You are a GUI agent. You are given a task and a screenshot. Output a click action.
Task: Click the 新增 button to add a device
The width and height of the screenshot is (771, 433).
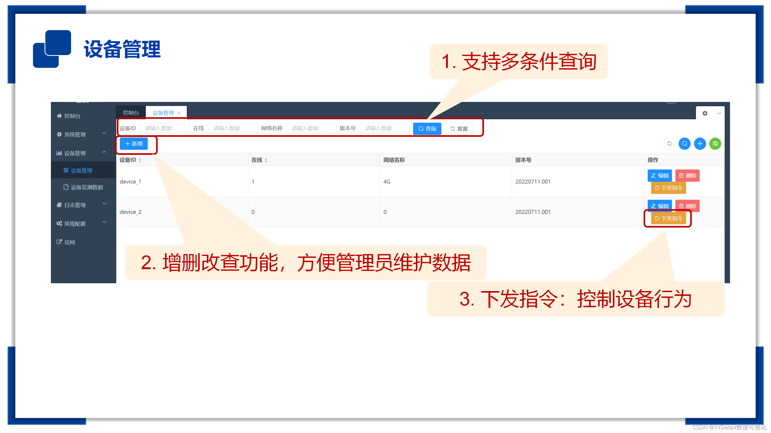[x=133, y=144]
